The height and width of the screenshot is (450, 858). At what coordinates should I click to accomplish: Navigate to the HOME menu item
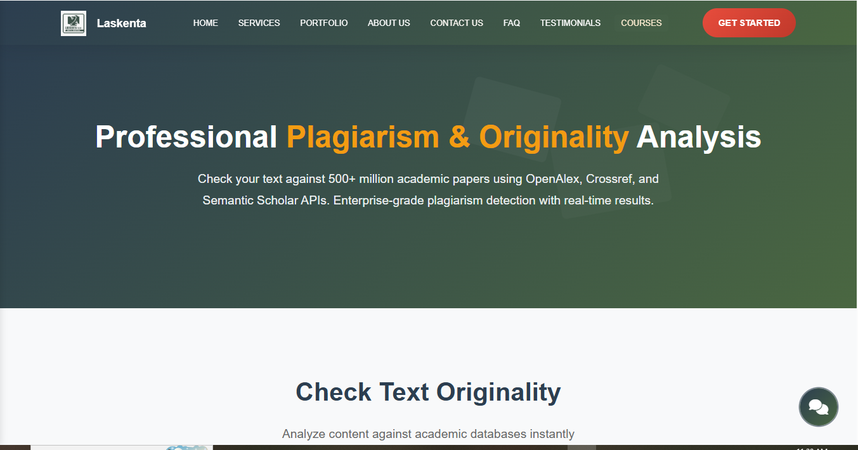coord(205,23)
